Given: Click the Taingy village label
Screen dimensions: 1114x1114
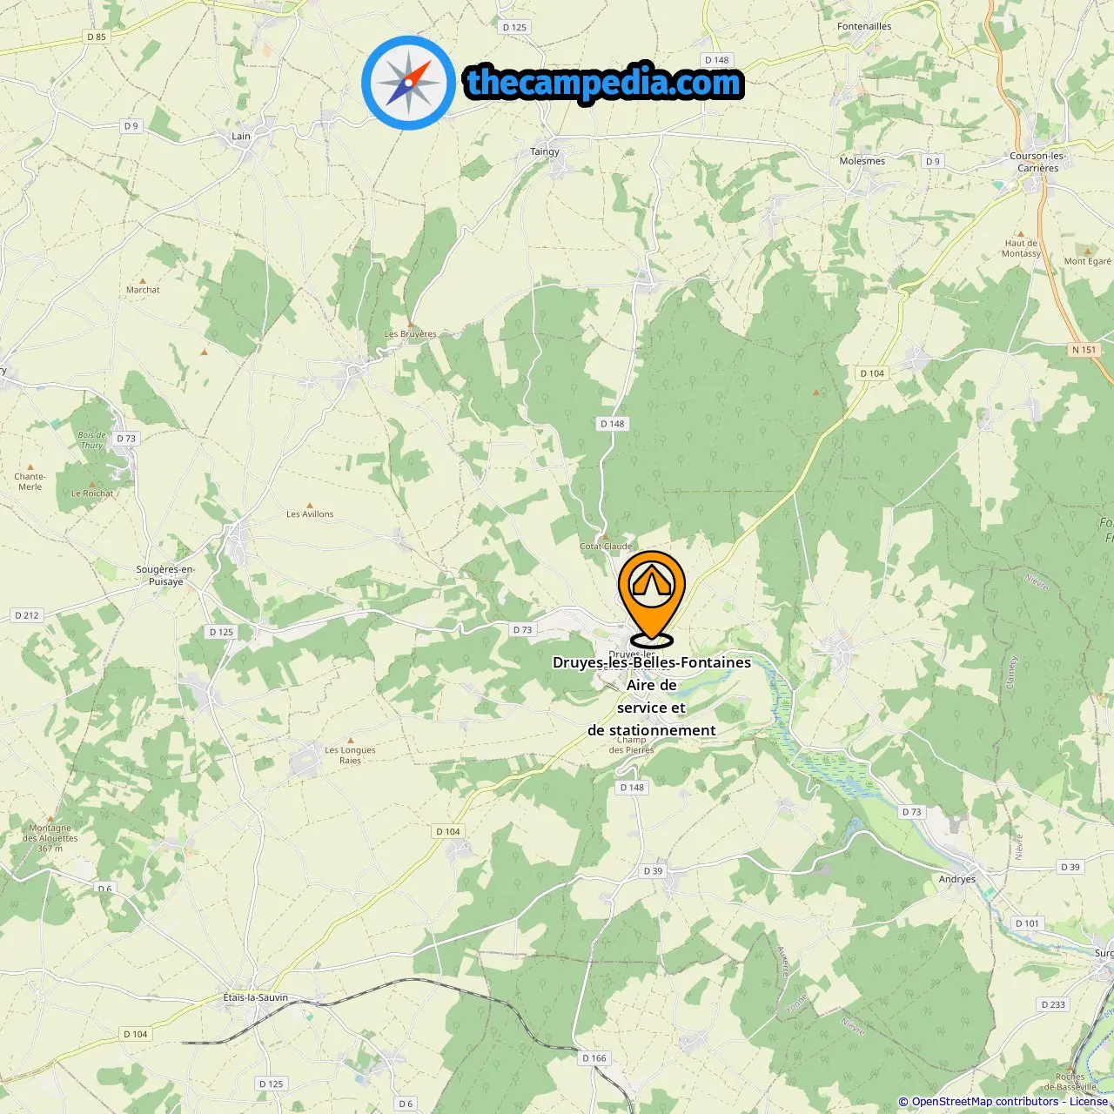Looking at the screenshot, I should click(x=545, y=151).
